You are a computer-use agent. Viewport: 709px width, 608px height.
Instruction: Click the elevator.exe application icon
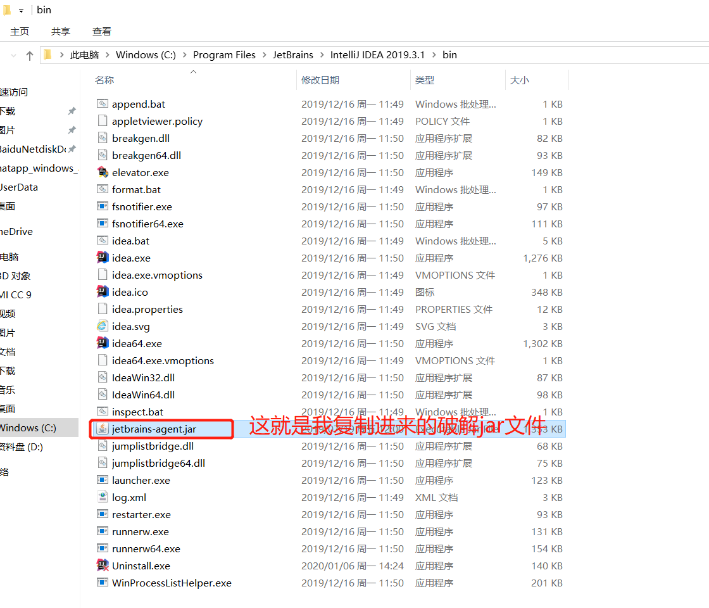(x=103, y=172)
